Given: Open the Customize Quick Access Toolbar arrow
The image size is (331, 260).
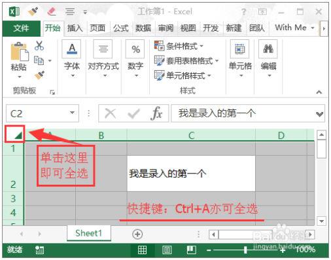Looking at the screenshot, I should tap(85, 12).
